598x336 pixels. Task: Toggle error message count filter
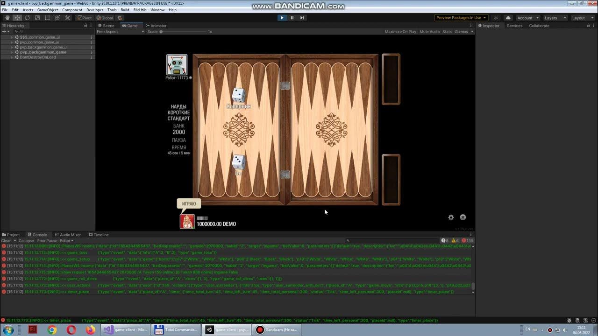[468, 241]
